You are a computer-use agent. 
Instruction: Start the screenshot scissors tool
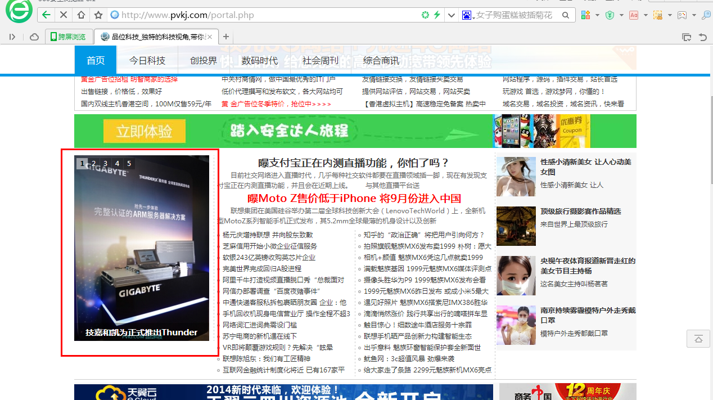(657, 15)
